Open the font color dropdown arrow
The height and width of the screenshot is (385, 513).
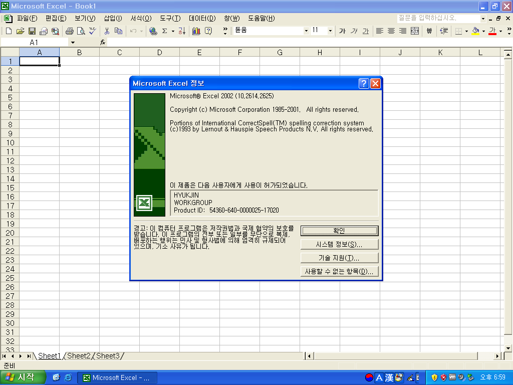500,31
